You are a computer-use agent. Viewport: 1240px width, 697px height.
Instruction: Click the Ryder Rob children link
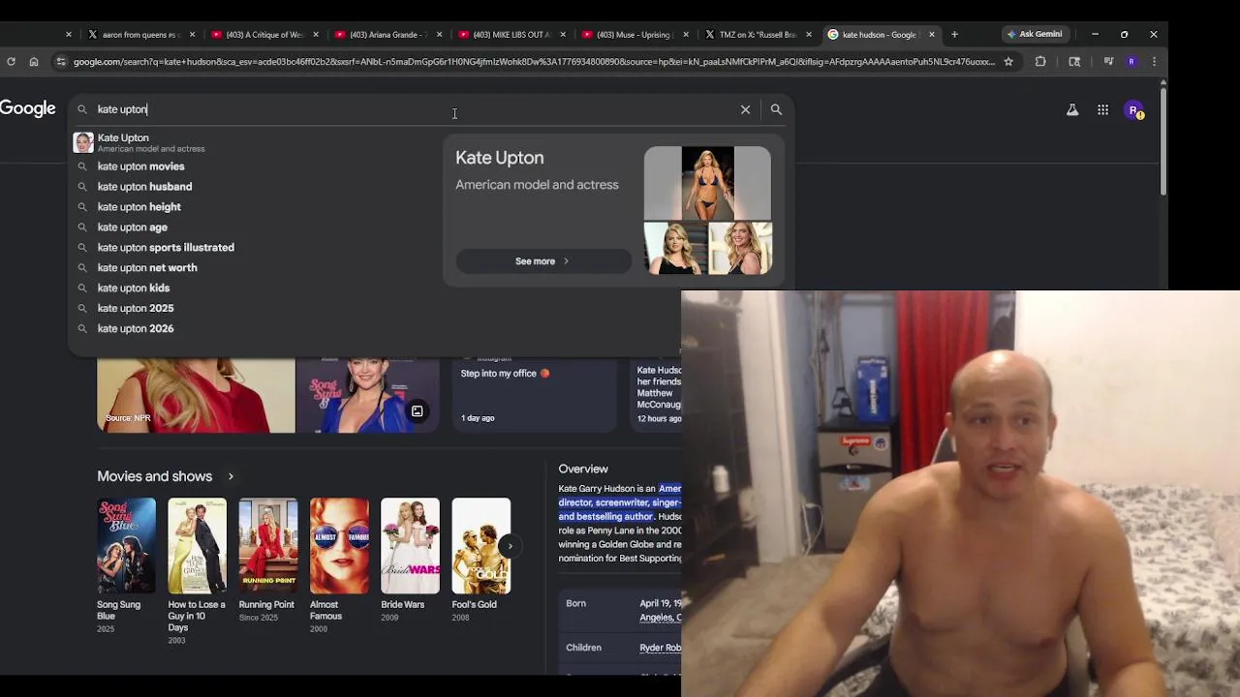[x=660, y=648]
